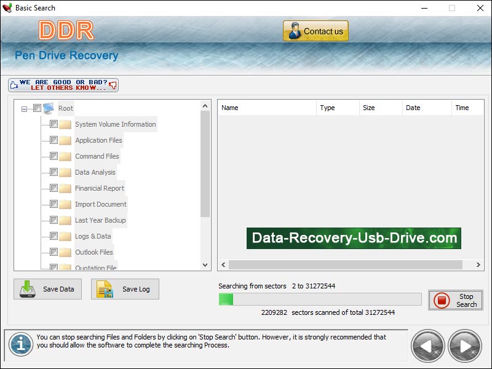Select the 'Last Year Backup' tree item
Viewport: 492px width, 369px height.
[100, 220]
